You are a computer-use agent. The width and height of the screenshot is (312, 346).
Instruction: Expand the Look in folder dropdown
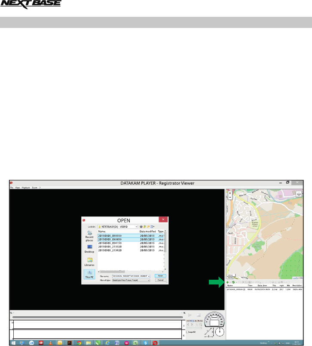pyautogui.click(x=136, y=227)
